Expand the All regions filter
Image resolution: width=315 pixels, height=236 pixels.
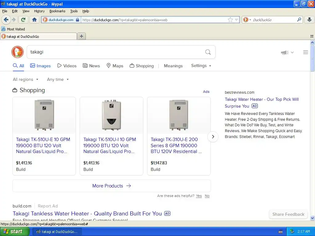(26, 80)
